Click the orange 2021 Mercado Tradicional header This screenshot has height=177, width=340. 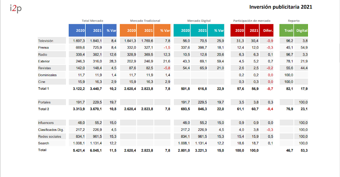point(145,31)
